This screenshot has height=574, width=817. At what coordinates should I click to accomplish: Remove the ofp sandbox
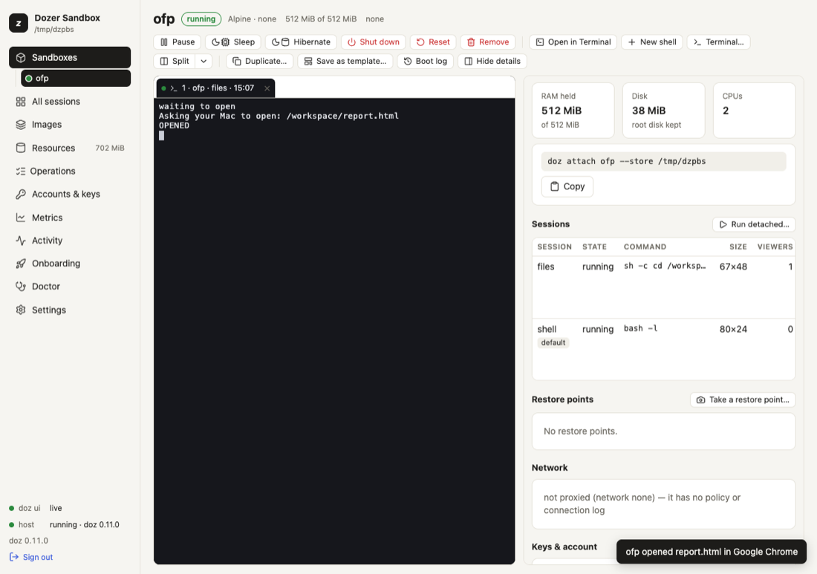[488, 42]
